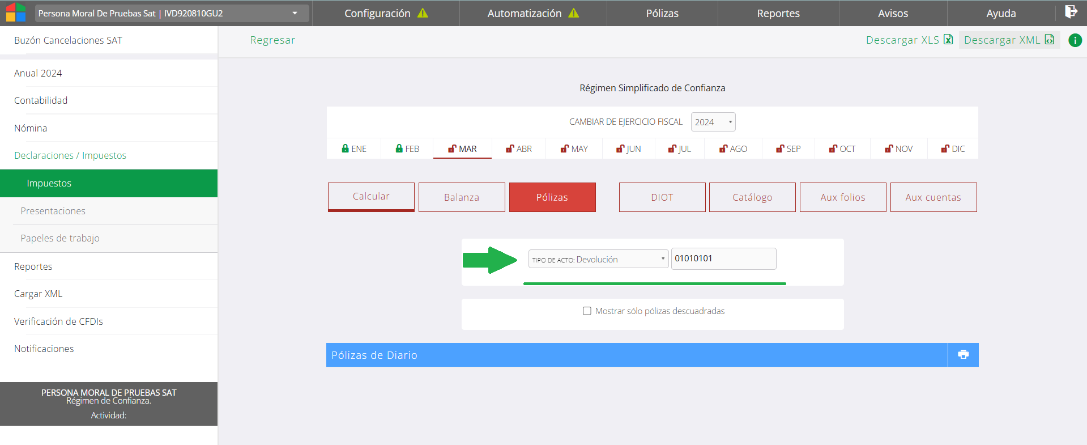
Task: Click the Descargar XLS spreadsheet icon
Action: (948, 40)
